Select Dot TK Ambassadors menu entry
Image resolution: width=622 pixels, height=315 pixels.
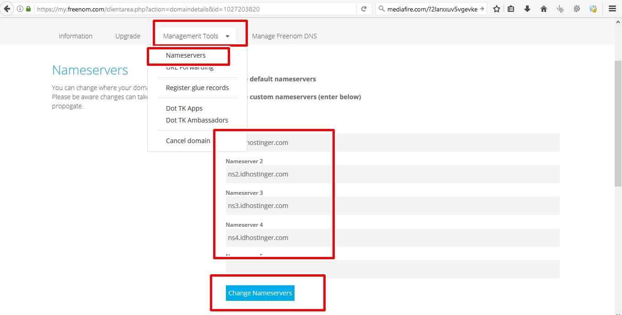click(x=197, y=120)
